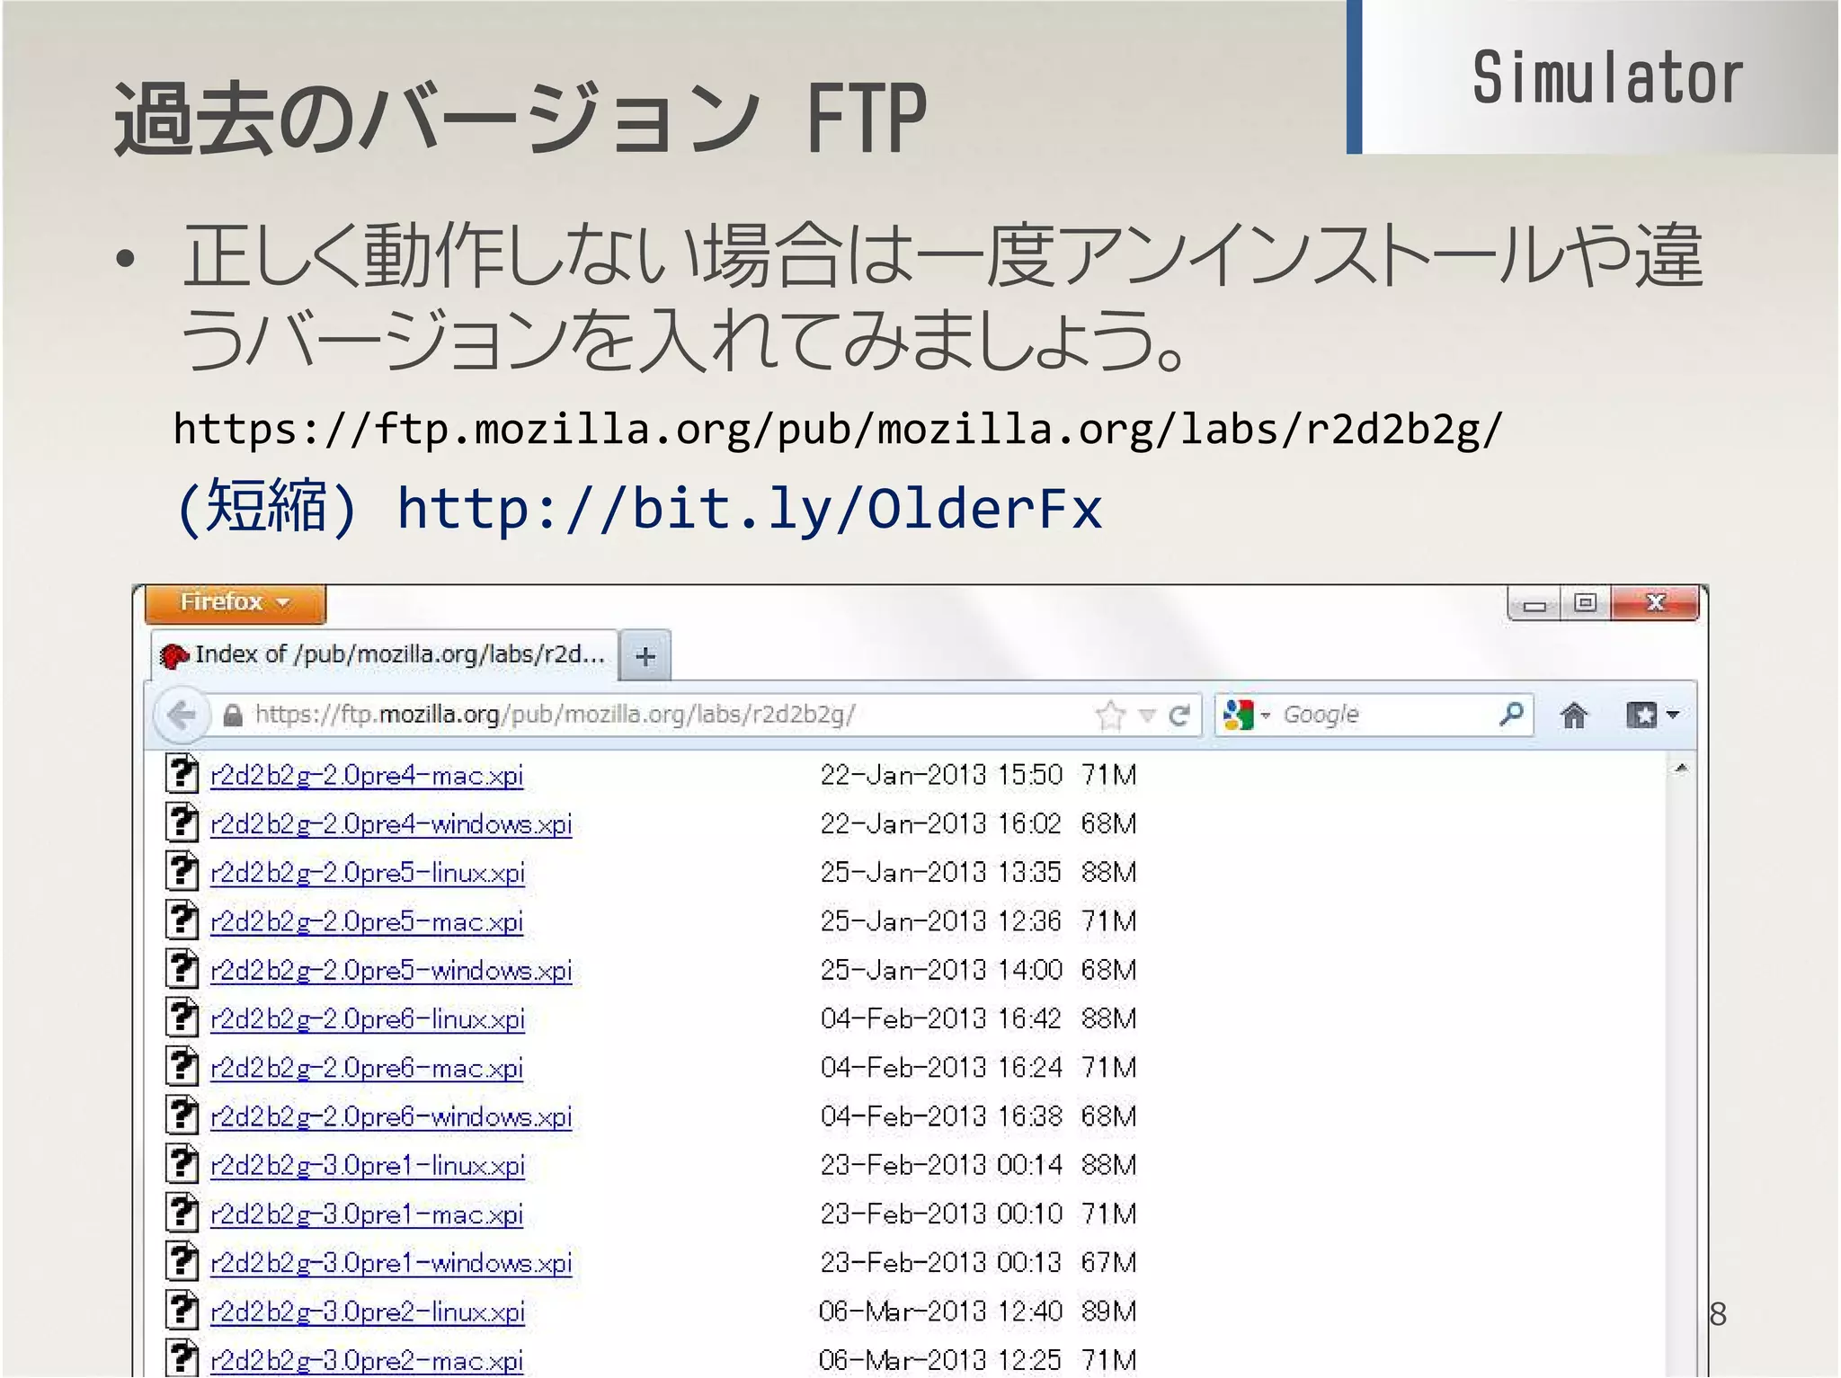Open link r2d2b2g-3.0pre2-linux.xpi
The width and height of the screenshot is (1841, 1378).
pos(368,1312)
